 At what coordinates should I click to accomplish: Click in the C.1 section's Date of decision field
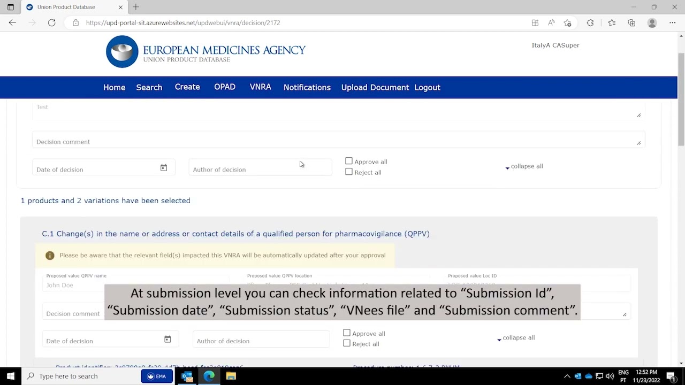[x=110, y=340]
